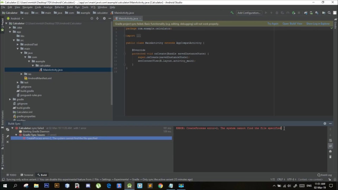Click the calculator breadcrumb in navigation bar

(x=100, y=13)
